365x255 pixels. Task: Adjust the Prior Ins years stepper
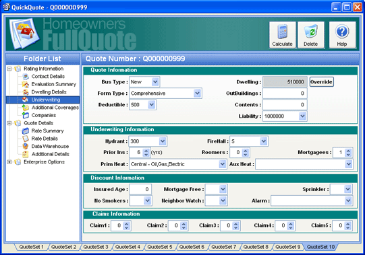pyautogui.click(x=146, y=153)
